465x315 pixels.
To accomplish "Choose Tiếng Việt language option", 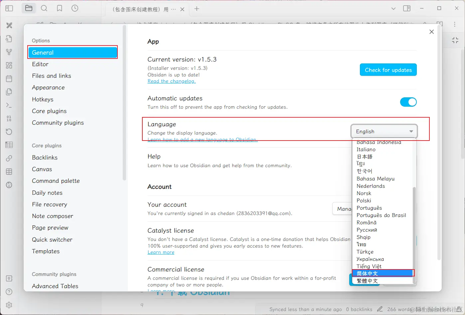I will point(383,266).
